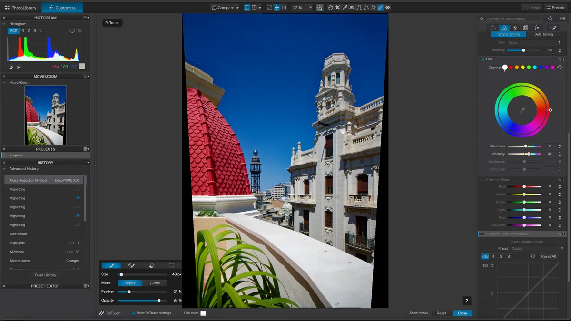Collapse the Move/Zoom section chevron
The width and height of the screenshot is (571, 321).
click(4, 82)
